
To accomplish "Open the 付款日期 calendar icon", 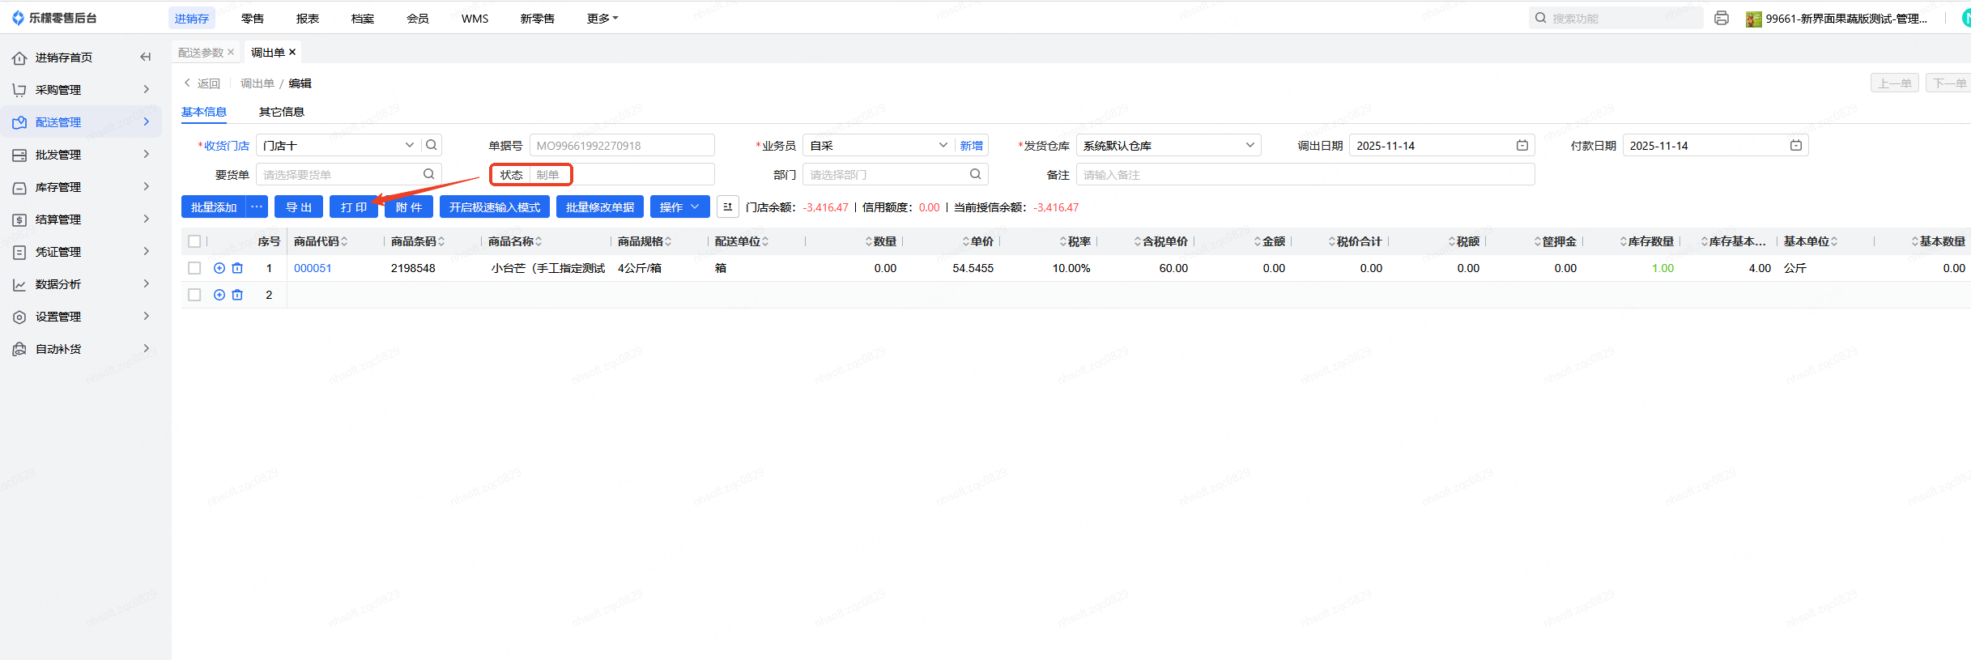I will [x=1796, y=145].
